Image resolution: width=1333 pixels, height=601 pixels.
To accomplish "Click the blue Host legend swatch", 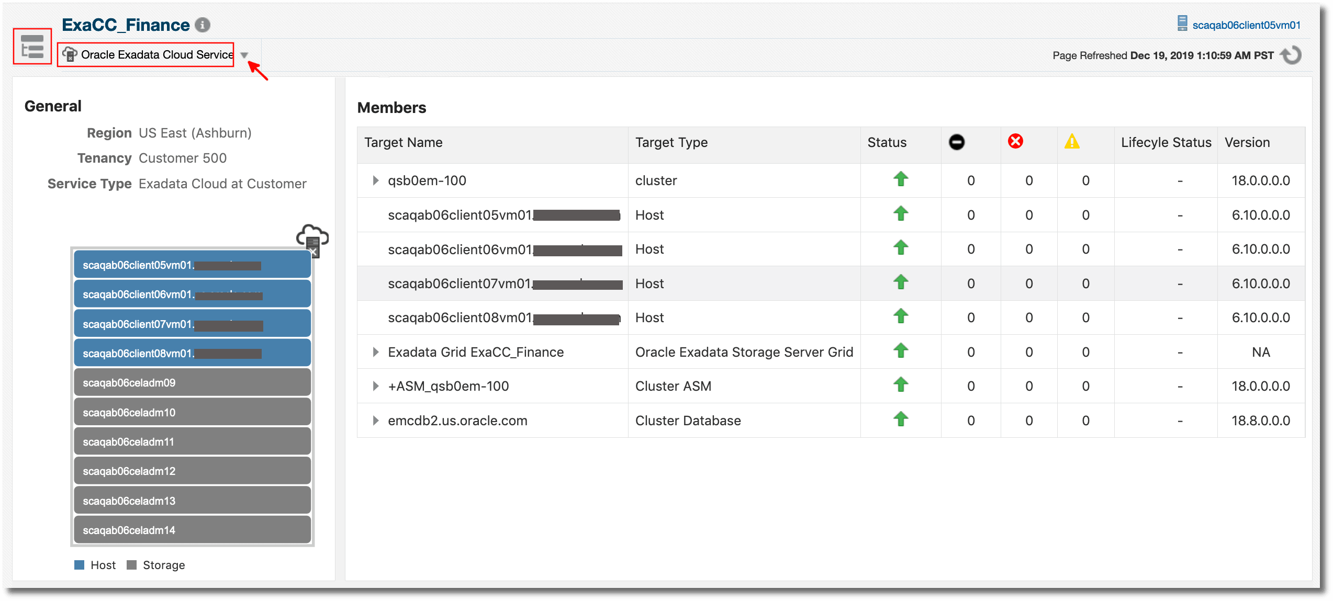I will (79, 564).
